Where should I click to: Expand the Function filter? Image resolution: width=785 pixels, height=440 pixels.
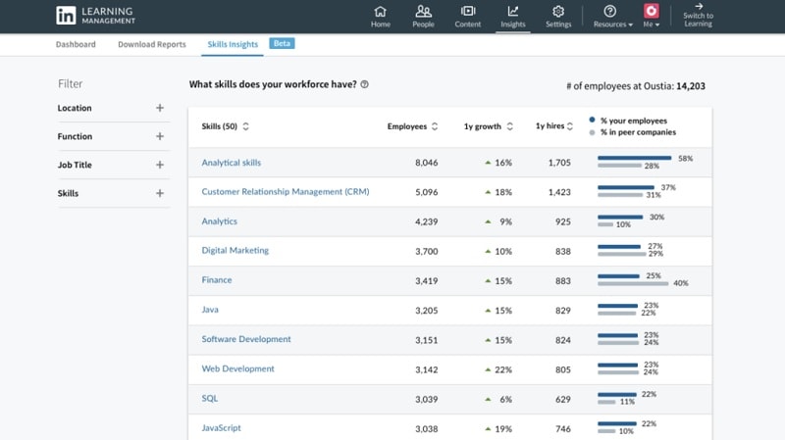pos(160,136)
